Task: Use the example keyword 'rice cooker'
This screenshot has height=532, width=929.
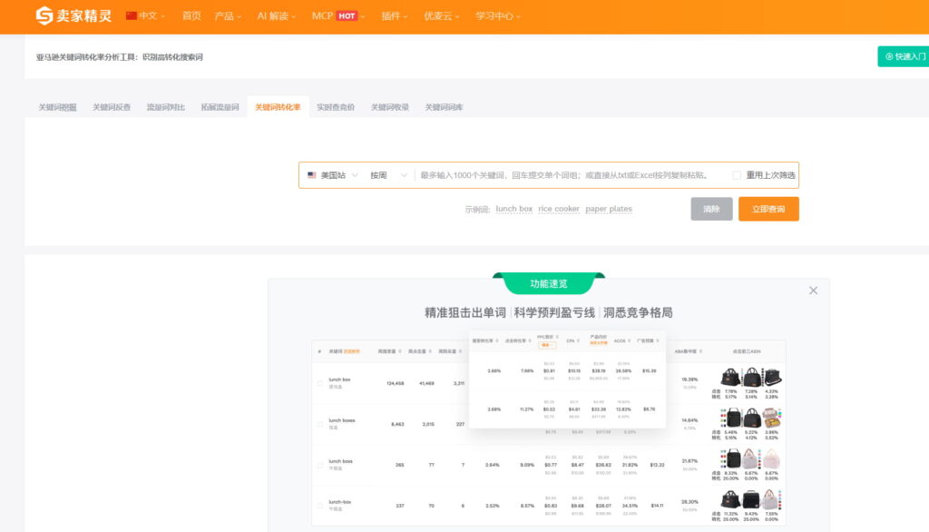Action: pos(559,209)
